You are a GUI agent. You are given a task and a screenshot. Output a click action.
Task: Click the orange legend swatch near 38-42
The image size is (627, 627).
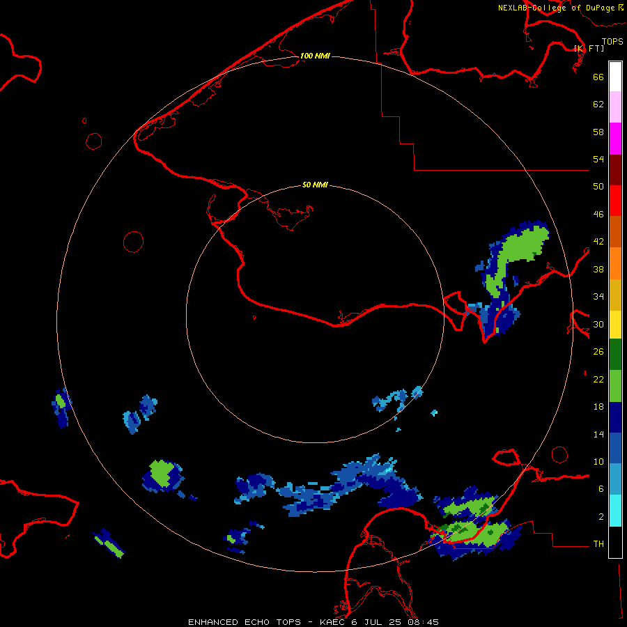pos(615,263)
